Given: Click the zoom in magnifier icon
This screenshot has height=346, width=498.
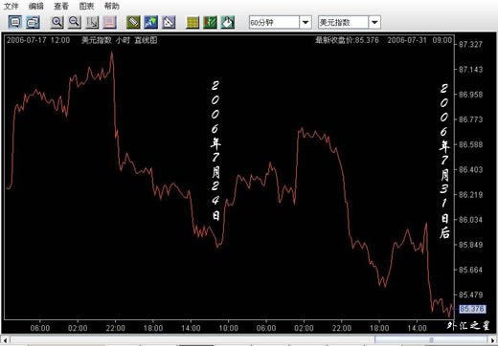Looking at the screenshot, I should click(57, 22).
